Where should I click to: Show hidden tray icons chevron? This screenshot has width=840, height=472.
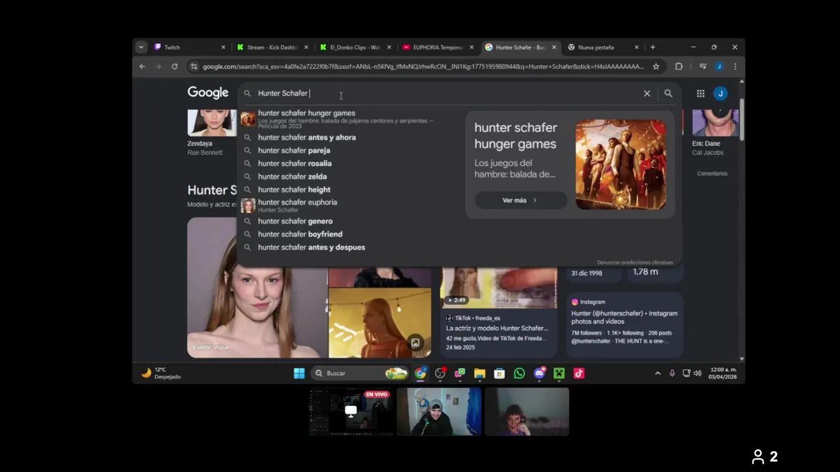[x=658, y=373]
